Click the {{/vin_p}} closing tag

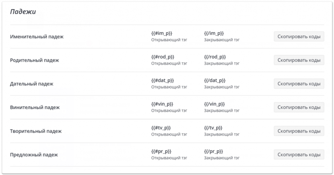pos(215,104)
